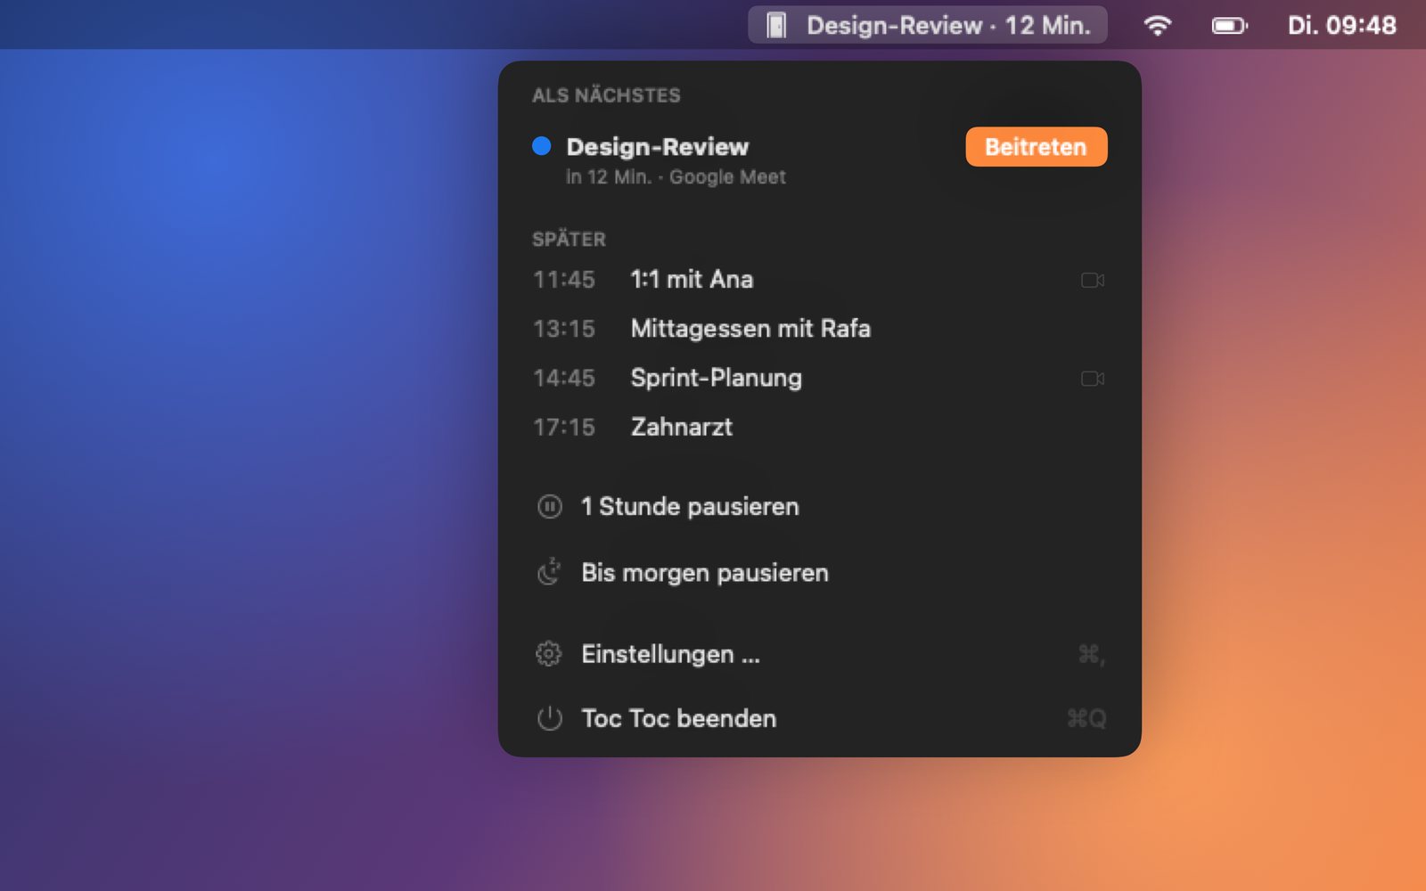1426x891 pixels.
Task: Click the 17:15 time label
Action: coord(564,427)
